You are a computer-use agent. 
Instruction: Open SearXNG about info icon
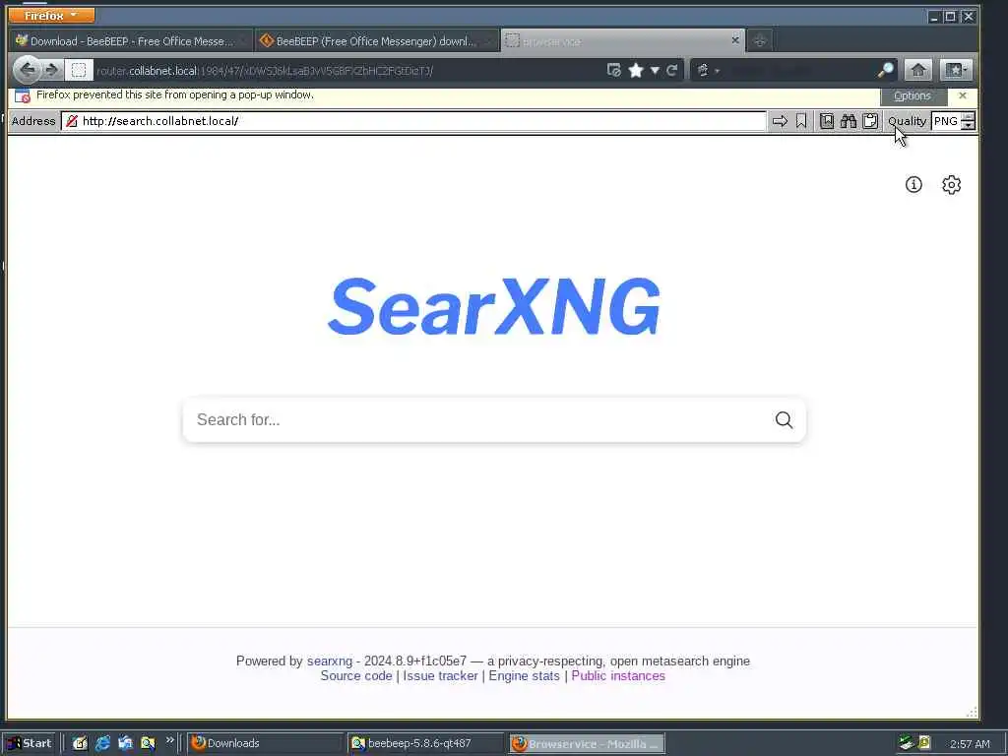pyautogui.click(x=913, y=184)
